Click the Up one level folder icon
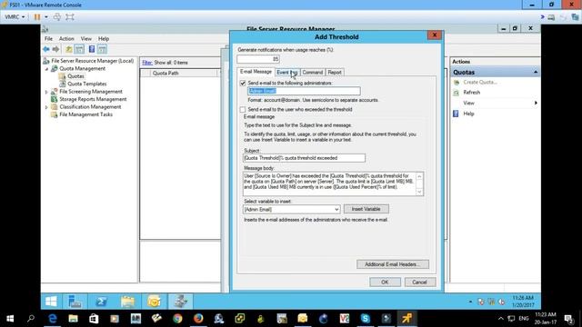The height and width of the screenshot is (327, 582). point(69,49)
